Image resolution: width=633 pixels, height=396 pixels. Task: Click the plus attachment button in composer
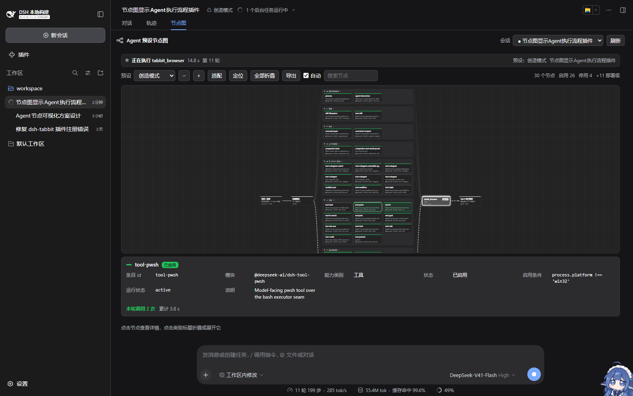(206, 375)
